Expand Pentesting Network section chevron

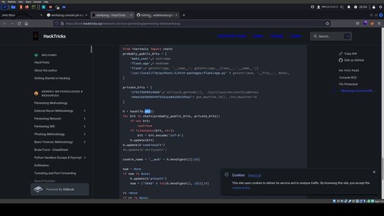click(85, 119)
